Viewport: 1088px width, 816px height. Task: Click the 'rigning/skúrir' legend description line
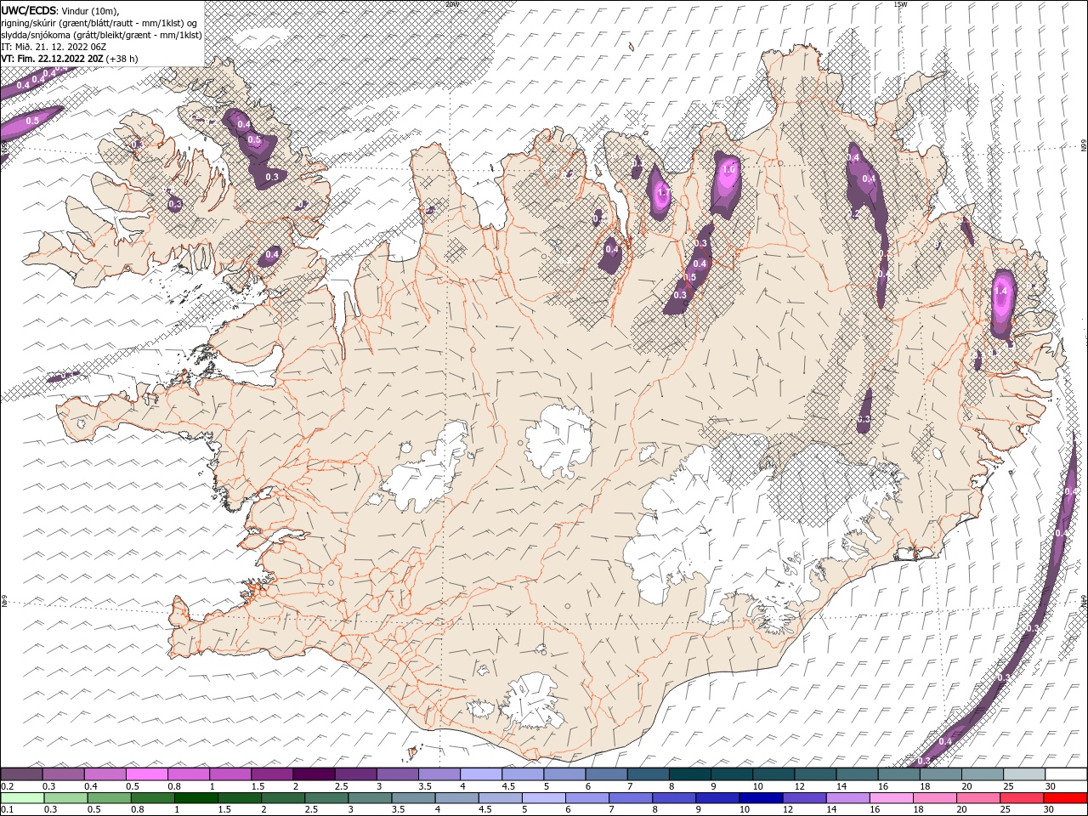tap(100, 23)
